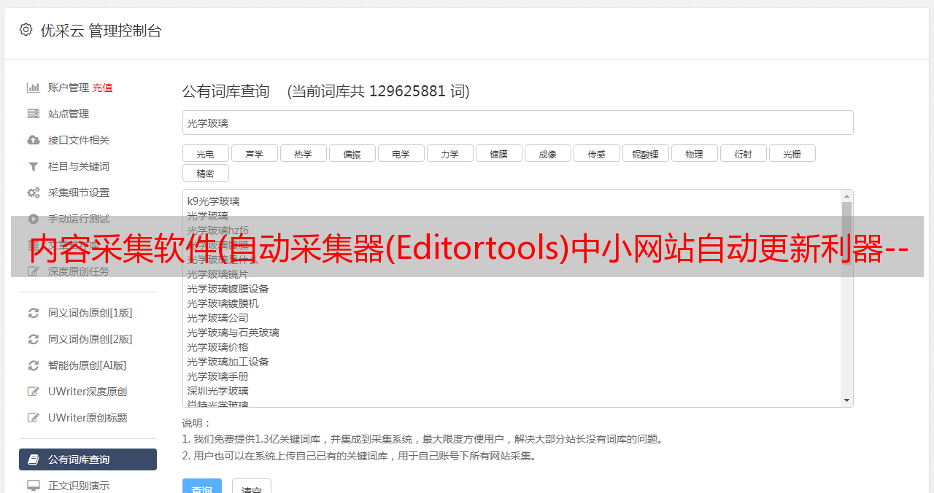Click the filter icon beside 栏目与关键词
The height and width of the screenshot is (493, 934).
click(x=33, y=166)
